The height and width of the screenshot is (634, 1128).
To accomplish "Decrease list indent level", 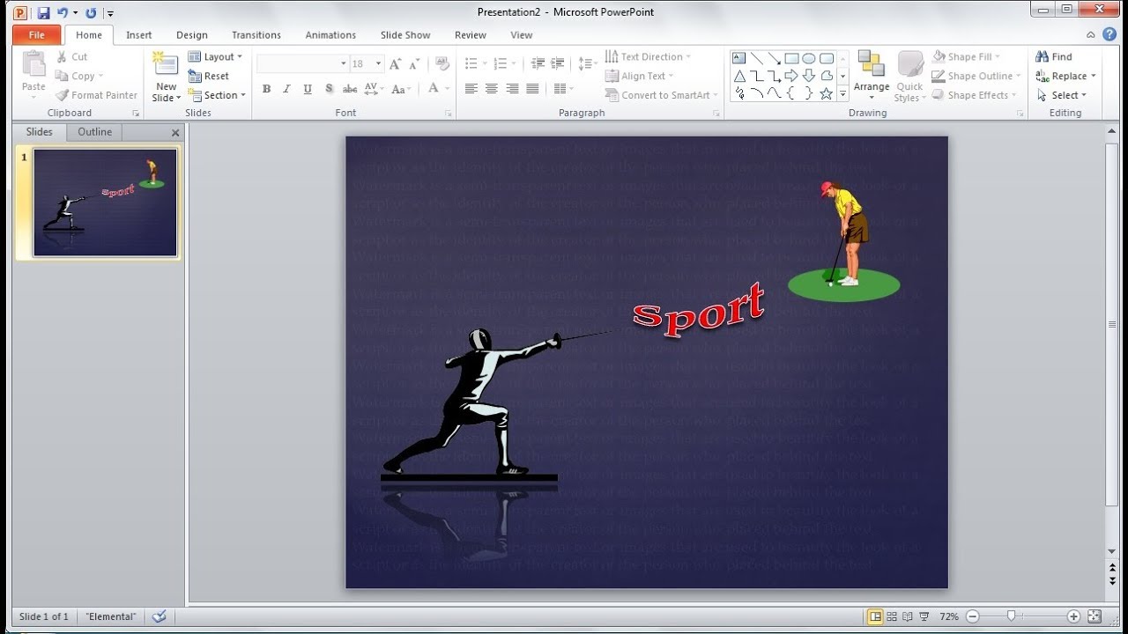I will (538, 63).
